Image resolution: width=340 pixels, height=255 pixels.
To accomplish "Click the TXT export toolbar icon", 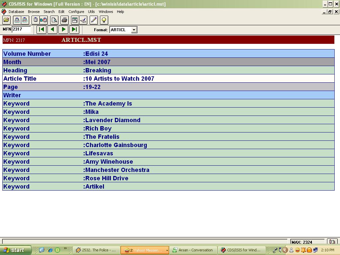I will click(17, 20).
